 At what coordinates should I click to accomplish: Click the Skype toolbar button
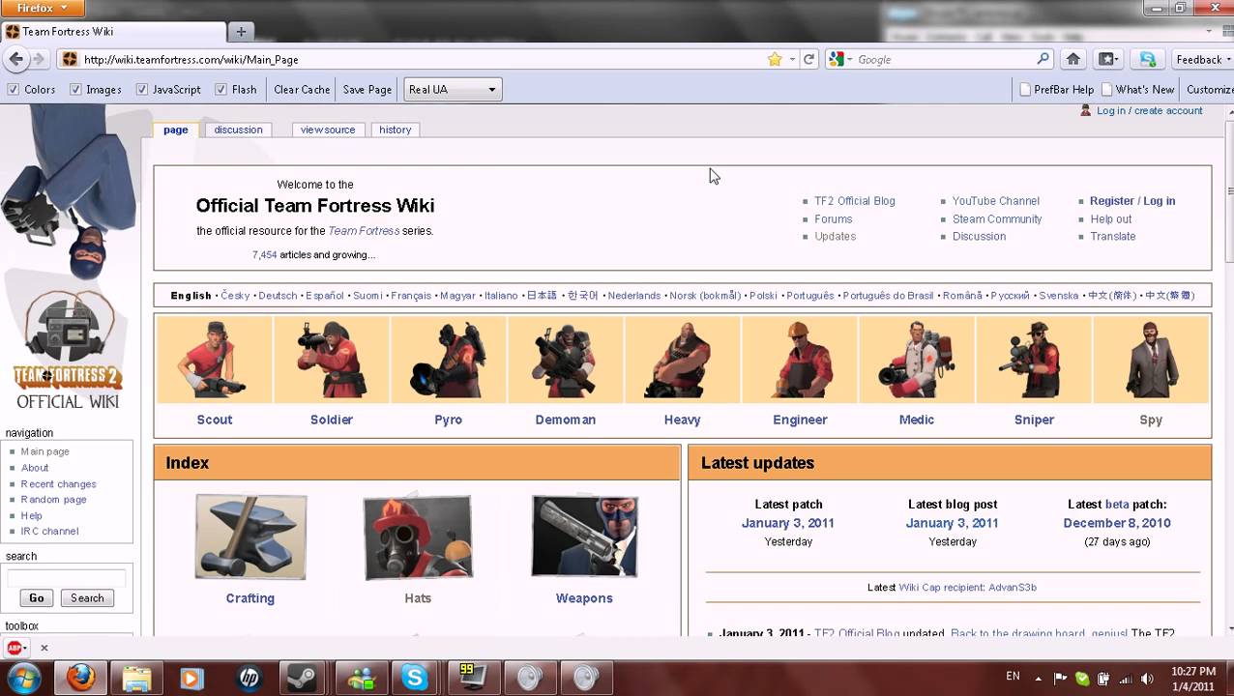(1147, 59)
